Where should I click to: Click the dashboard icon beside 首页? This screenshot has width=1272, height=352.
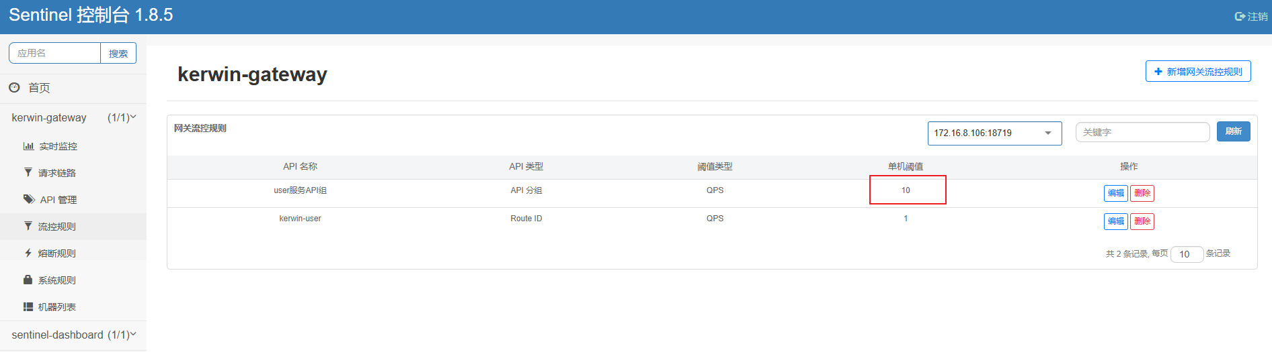(14, 87)
